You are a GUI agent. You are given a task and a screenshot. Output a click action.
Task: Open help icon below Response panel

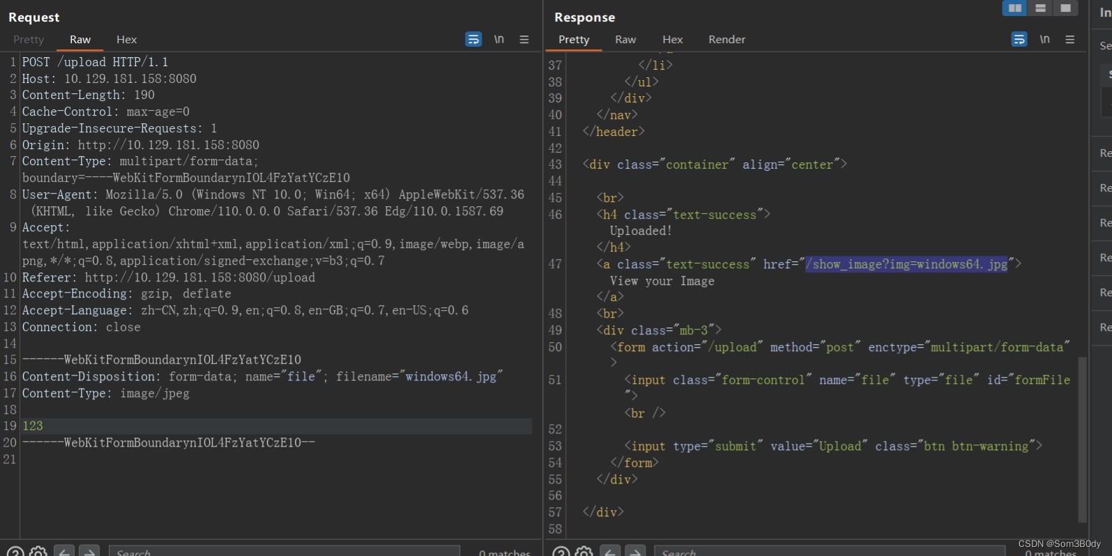(561, 552)
